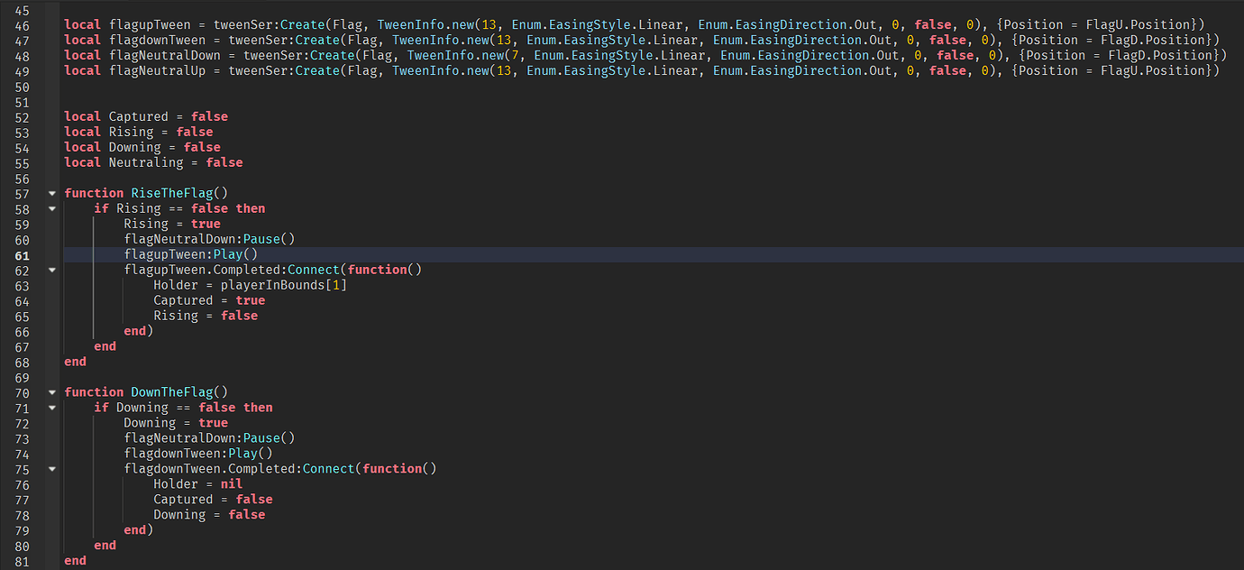
Task: Click line number 81 in the gutter
Action: tap(23, 561)
